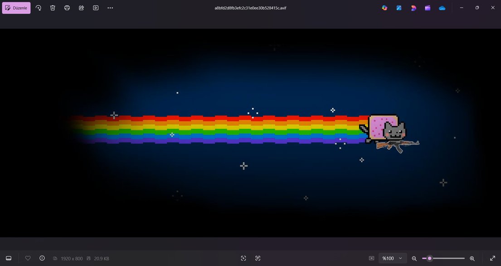Viewport: 501px width, 266px height.
Task: Open the three-dots more options menu
Action: (110, 8)
